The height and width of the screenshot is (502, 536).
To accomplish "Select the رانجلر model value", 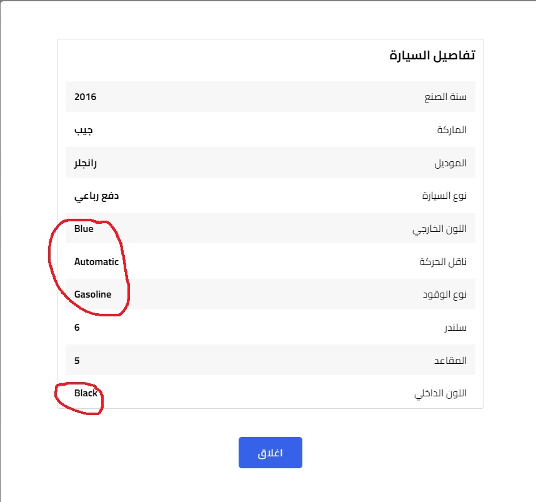I will pos(86,163).
